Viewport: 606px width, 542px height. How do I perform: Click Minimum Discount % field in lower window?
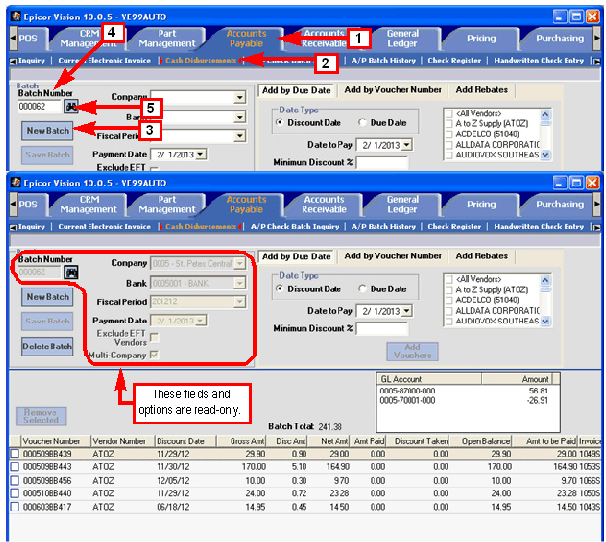[x=381, y=329]
